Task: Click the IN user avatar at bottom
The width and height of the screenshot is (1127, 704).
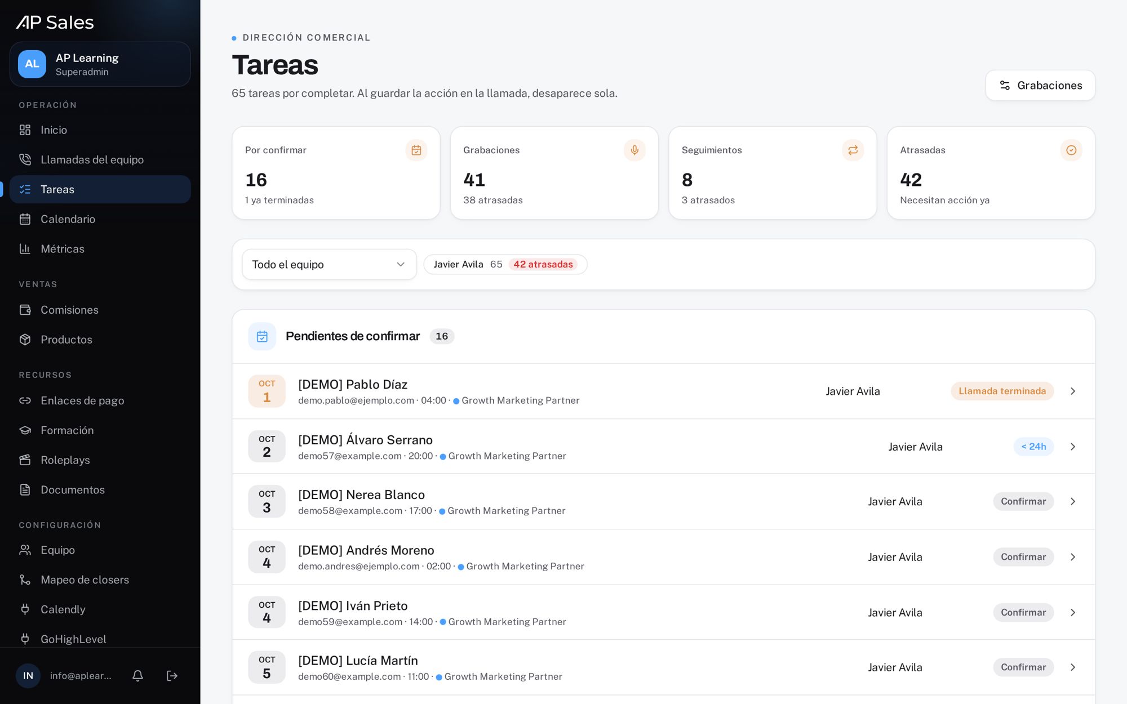Action: 28,675
